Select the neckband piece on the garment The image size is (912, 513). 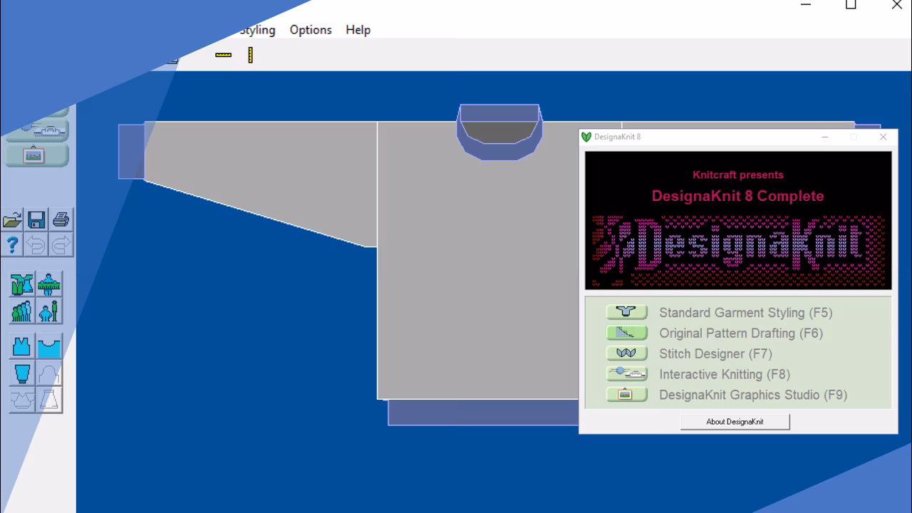(x=499, y=151)
